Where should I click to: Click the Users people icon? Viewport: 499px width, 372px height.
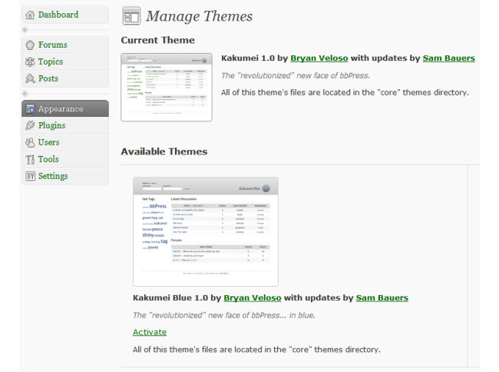click(x=30, y=142)
